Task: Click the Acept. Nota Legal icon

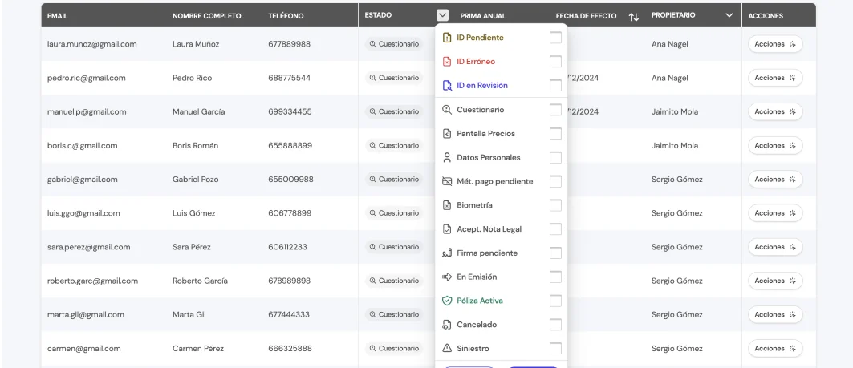Action: coord(447,229)
